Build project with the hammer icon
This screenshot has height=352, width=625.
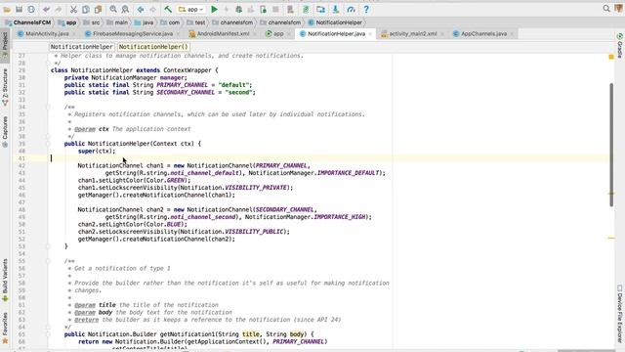coord(168,9)
